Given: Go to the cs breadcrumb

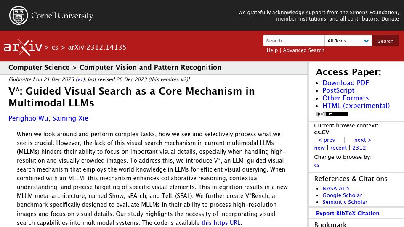Looking at the screenshot, I should (x=55, y=48).
